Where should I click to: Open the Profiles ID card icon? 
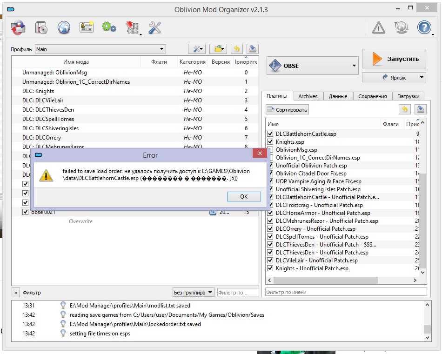87,27
